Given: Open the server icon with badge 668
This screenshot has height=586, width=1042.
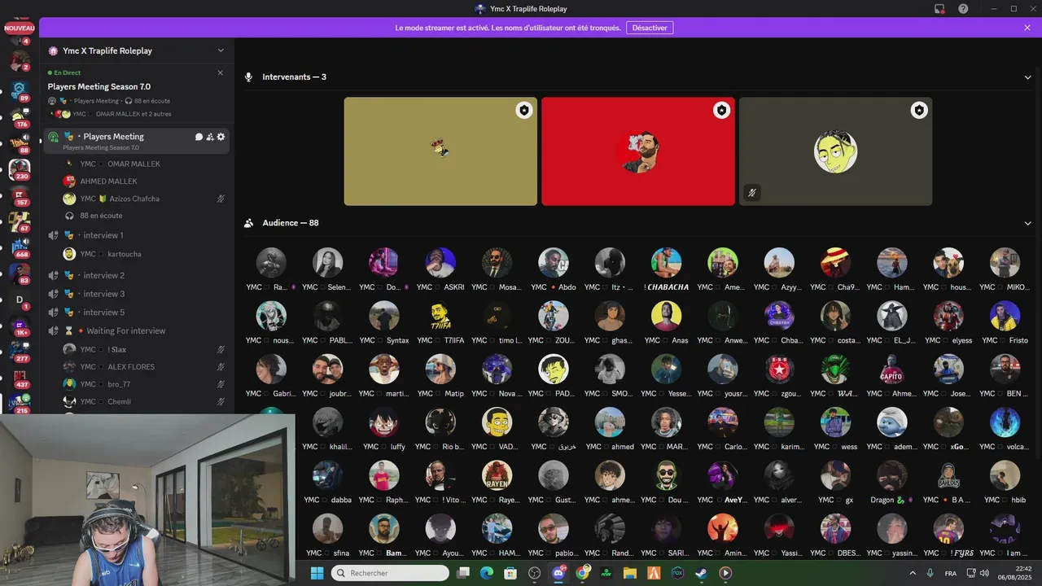Looking at the screenshot, I should (x=20, y=247).
